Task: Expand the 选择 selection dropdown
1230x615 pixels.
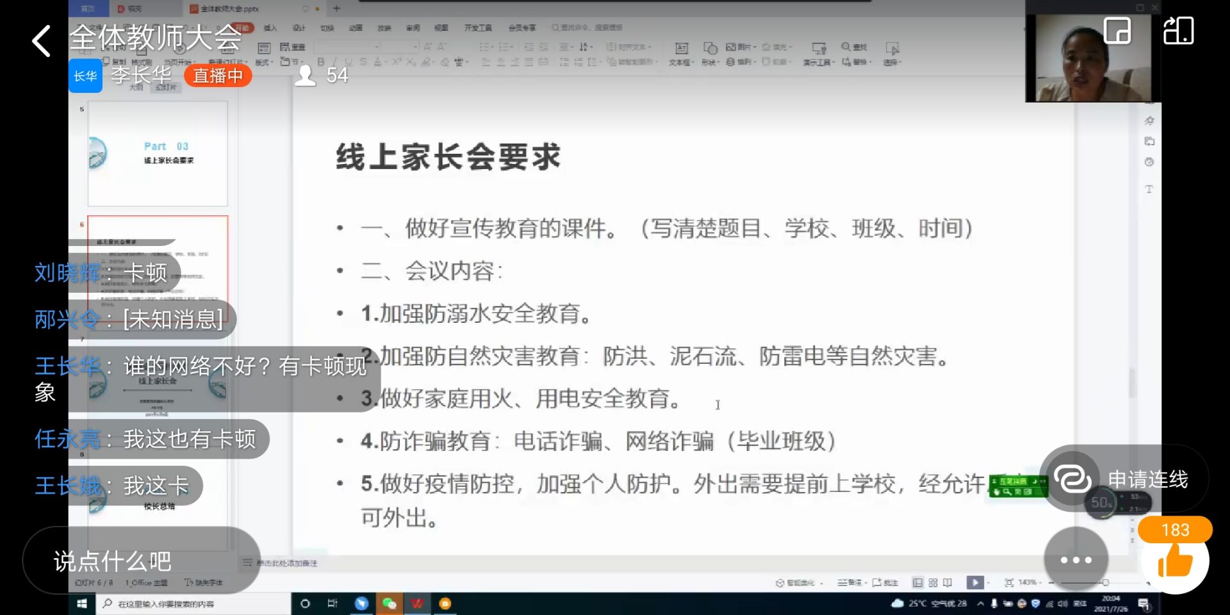Action: [x=892, y=62]
